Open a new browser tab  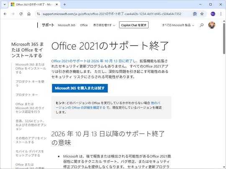tap(64, 5)
